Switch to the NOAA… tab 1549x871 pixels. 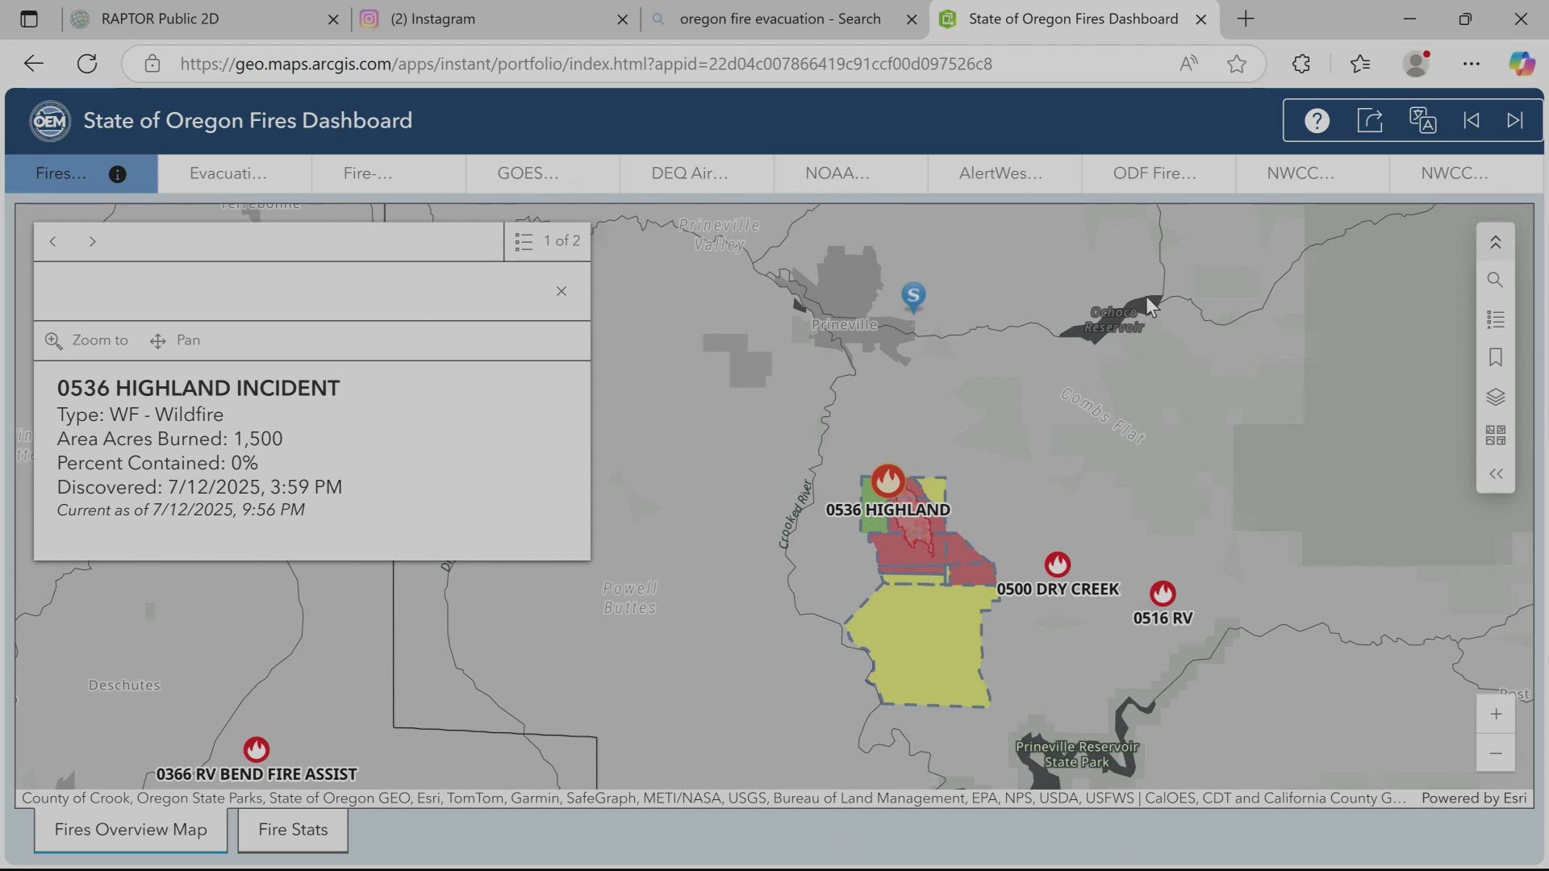[x=851, y=173]
